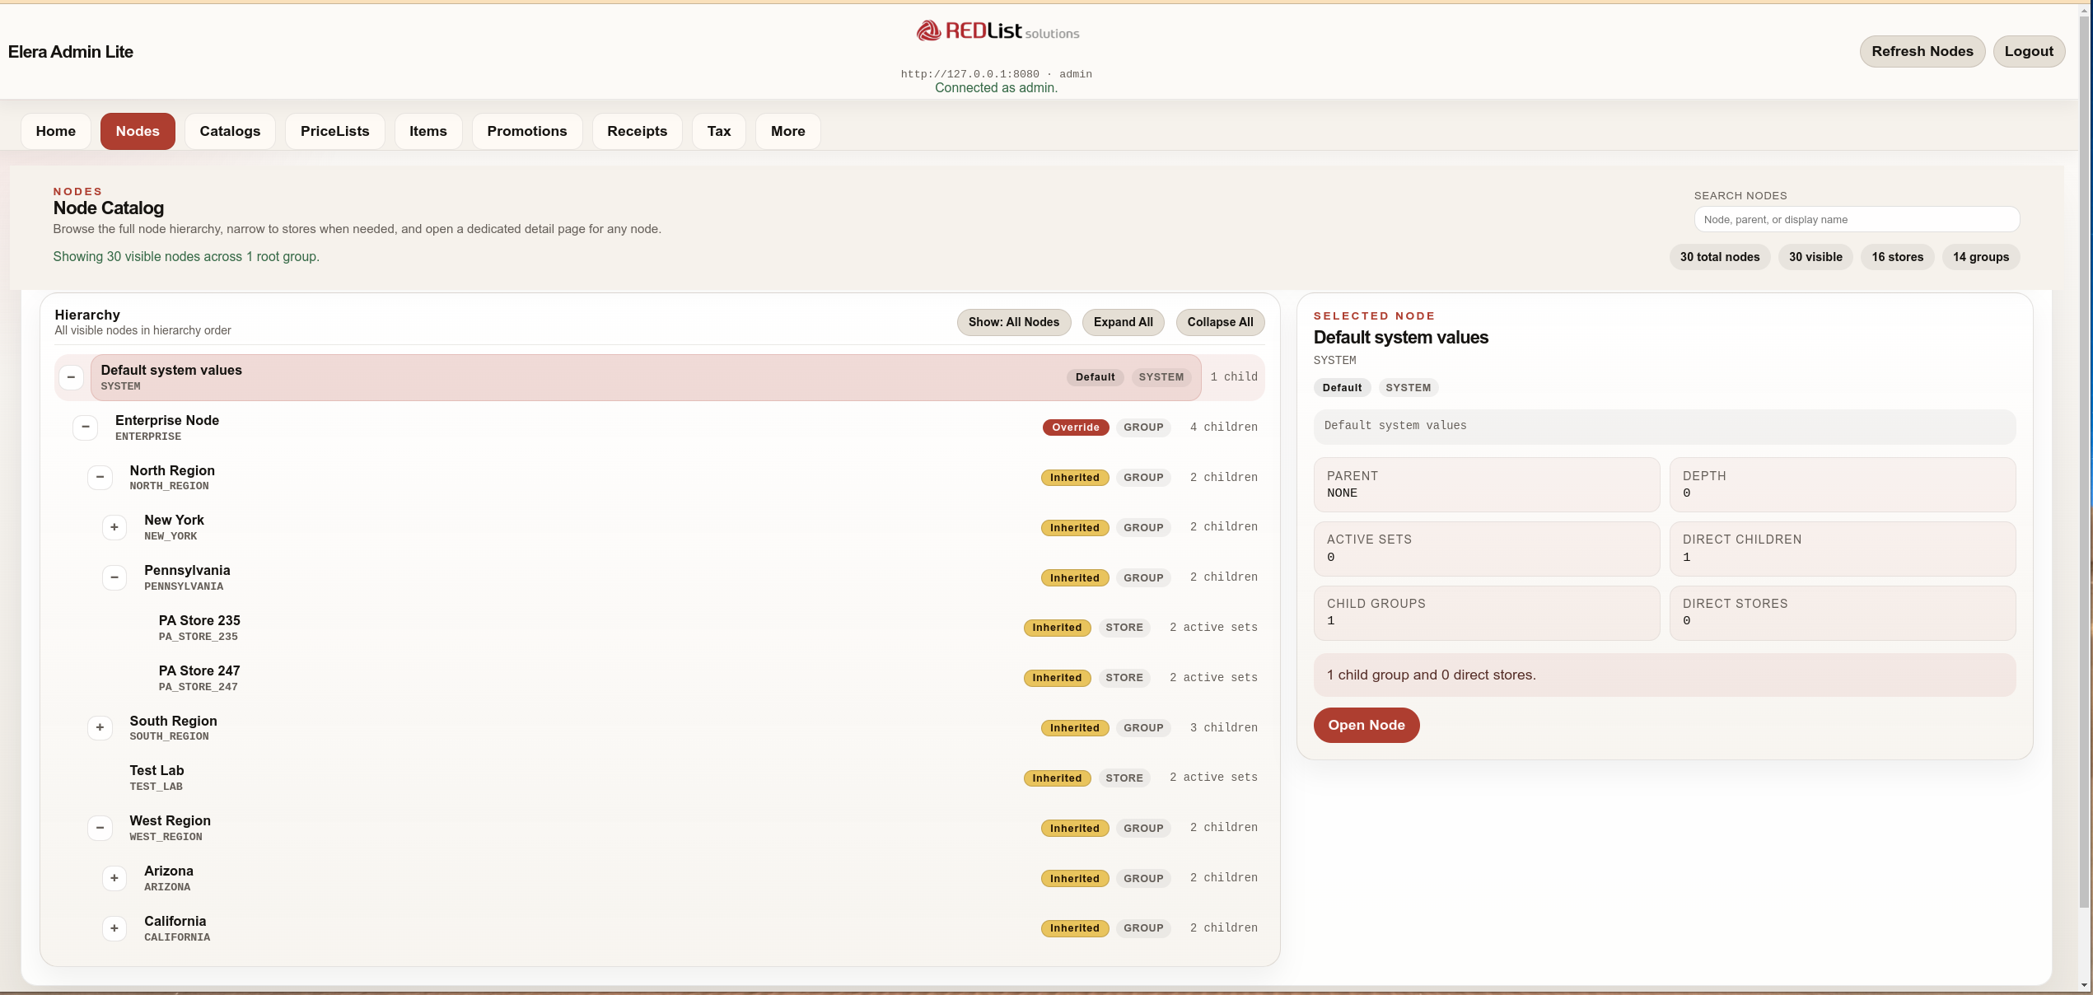Open the Catalogs tab
The image size is (2093, 995).
(230, 131)
